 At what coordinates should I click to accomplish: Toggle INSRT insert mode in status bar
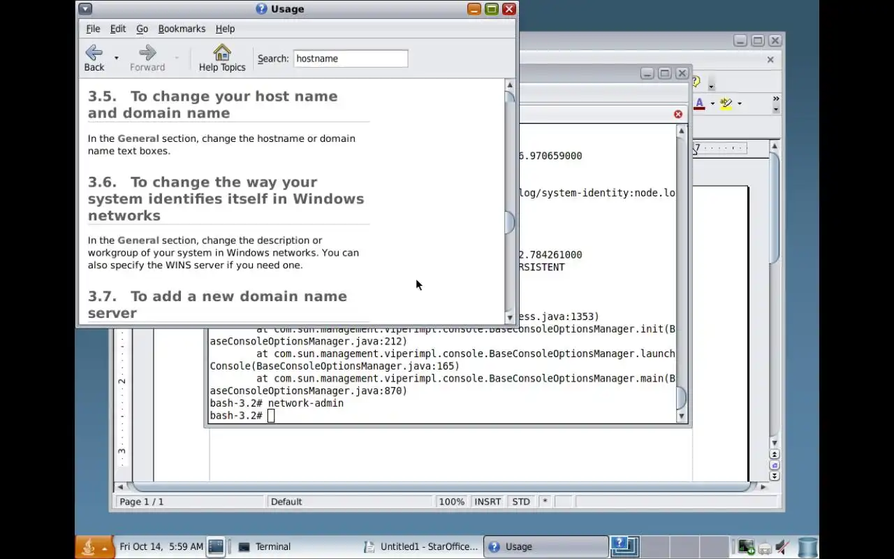coord(488,502)
